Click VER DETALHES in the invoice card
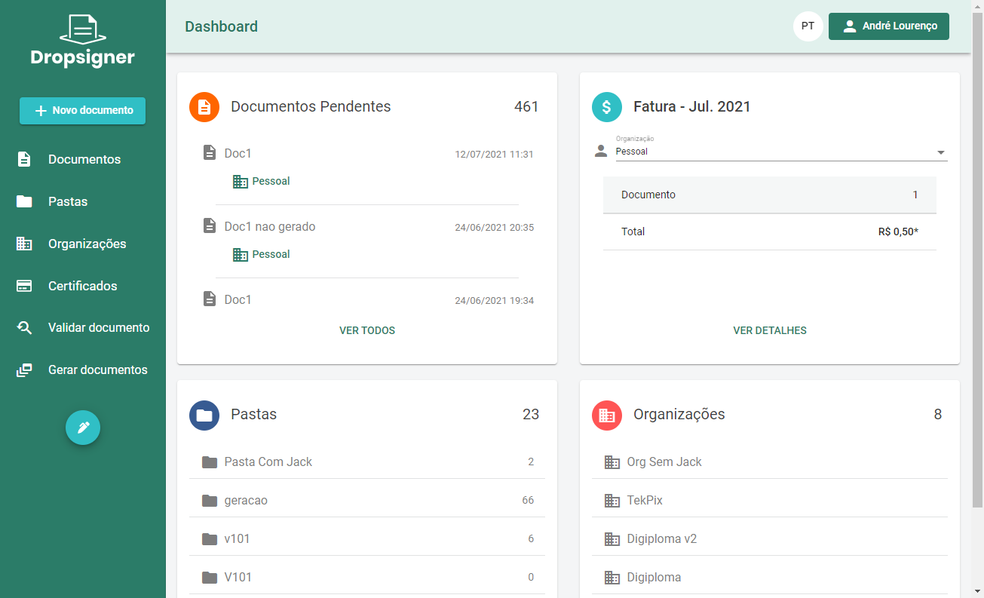 [x=770, y=330]
